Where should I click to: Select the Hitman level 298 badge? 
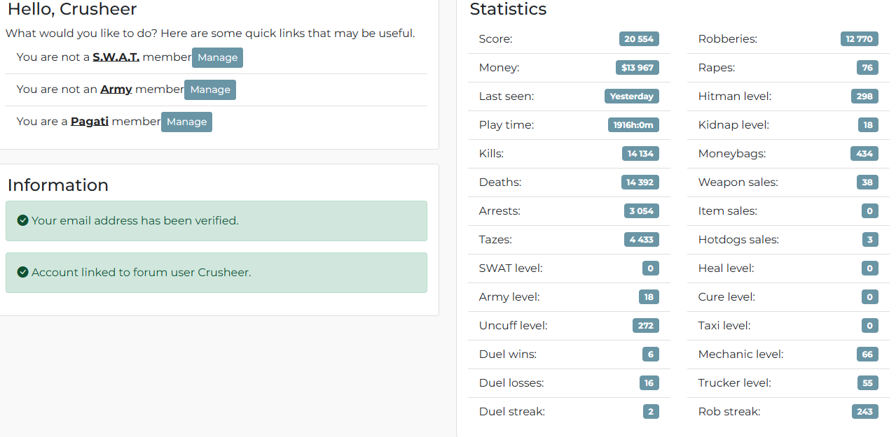[864, 96]
